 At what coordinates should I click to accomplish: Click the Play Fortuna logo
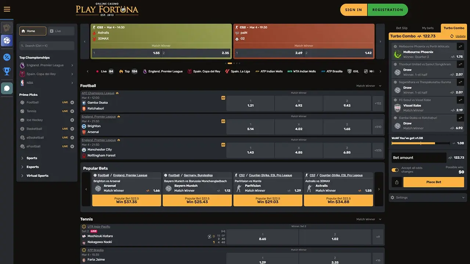[x=107, y=10]
